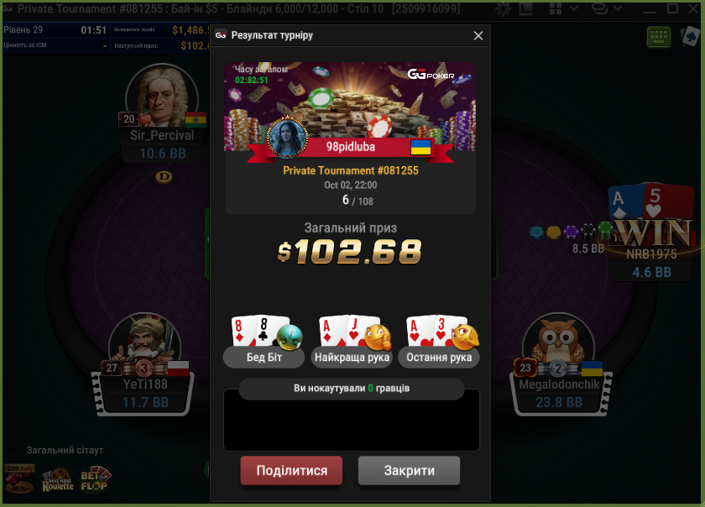The height and width of the screenshot is (507, 705).
Task: Open the Next Hand Roulette icon
Action: point(58,481)
